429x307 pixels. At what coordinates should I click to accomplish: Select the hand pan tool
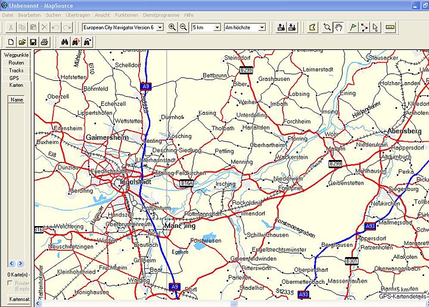click(x=338, y=27)
